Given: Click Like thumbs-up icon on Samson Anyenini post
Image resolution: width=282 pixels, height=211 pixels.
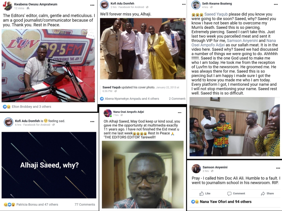Looking at the screenshot, I should 201,193.
